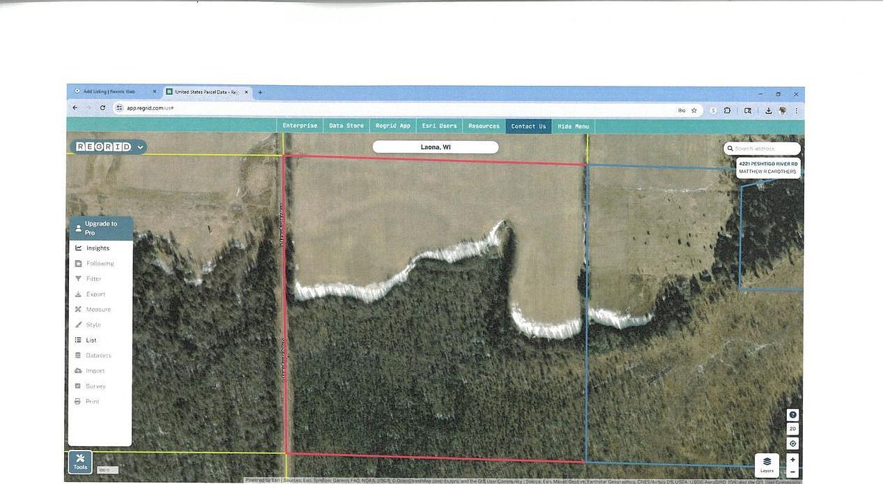Open the browser downloads menu

pos(768,110)
